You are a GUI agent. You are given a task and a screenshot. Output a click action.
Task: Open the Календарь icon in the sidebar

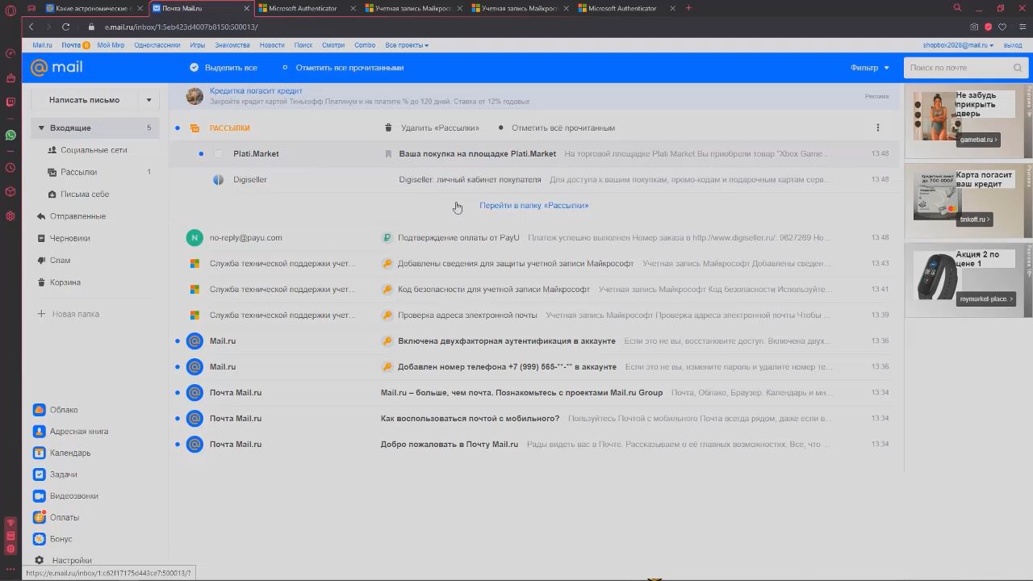pos(39,453)
